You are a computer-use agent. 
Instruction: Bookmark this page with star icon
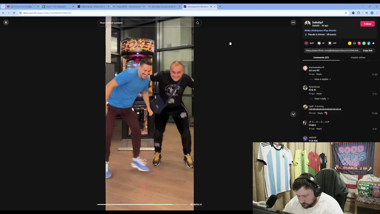coord(346,13)
